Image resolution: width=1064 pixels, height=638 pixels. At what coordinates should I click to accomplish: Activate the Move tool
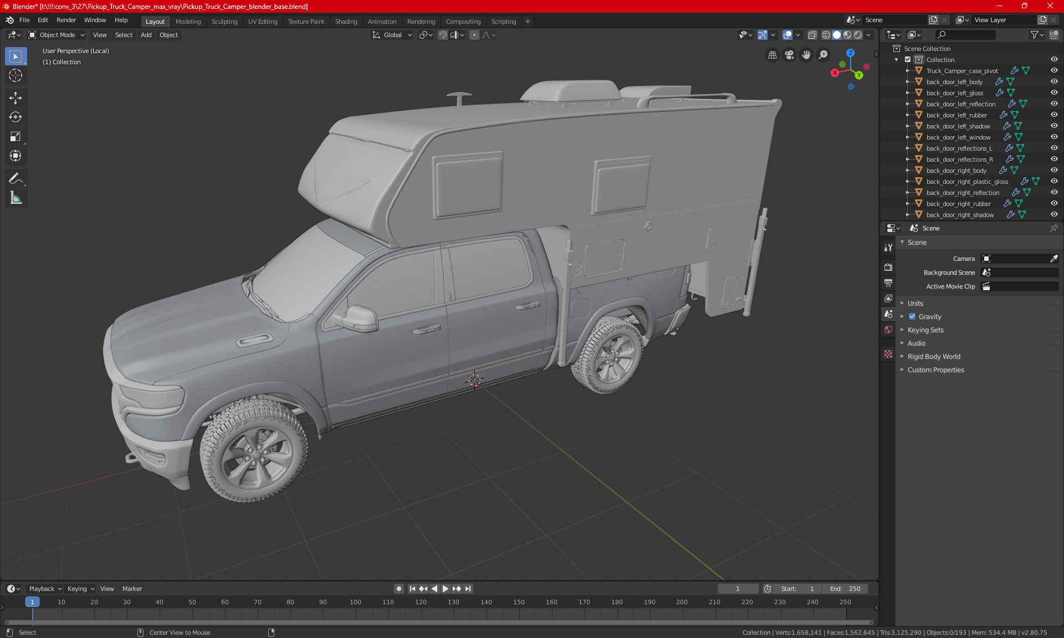click(x=16, y=98)
